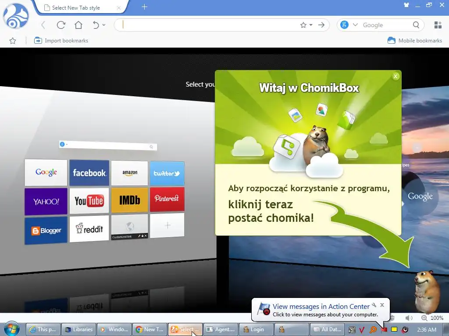Click the orange magnifier tray icon
The height and width of the screenshot is (336, 449).
(373, 330)
